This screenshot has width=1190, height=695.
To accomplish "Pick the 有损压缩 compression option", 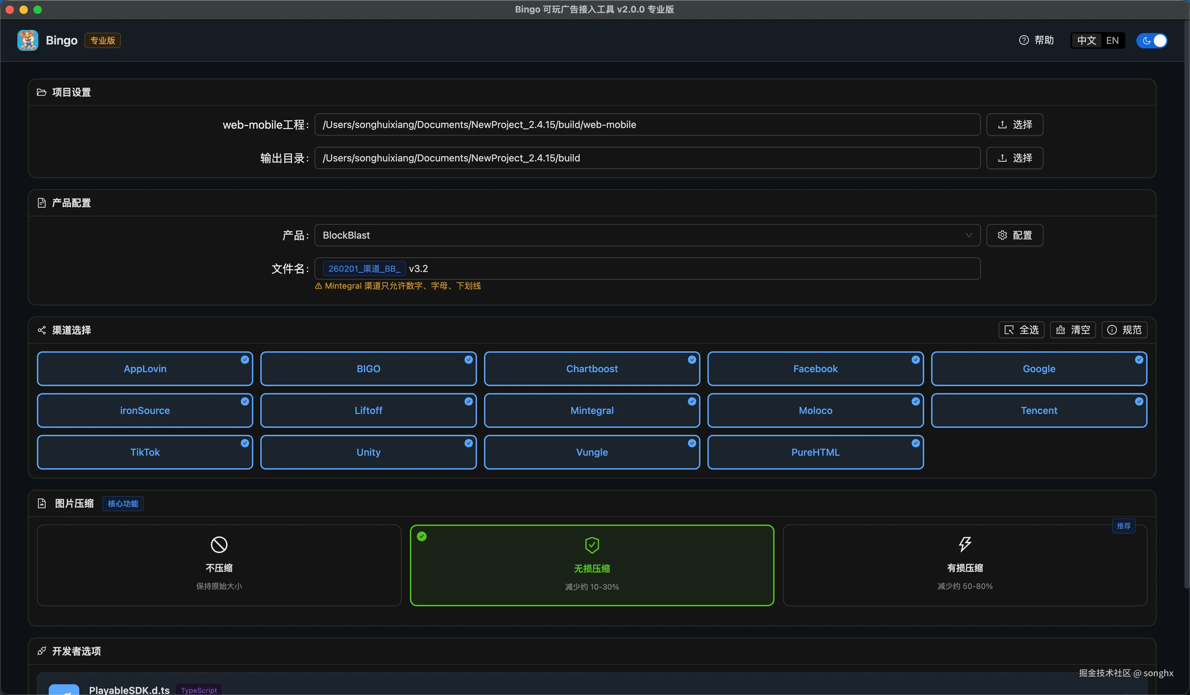I will point(965,565).
